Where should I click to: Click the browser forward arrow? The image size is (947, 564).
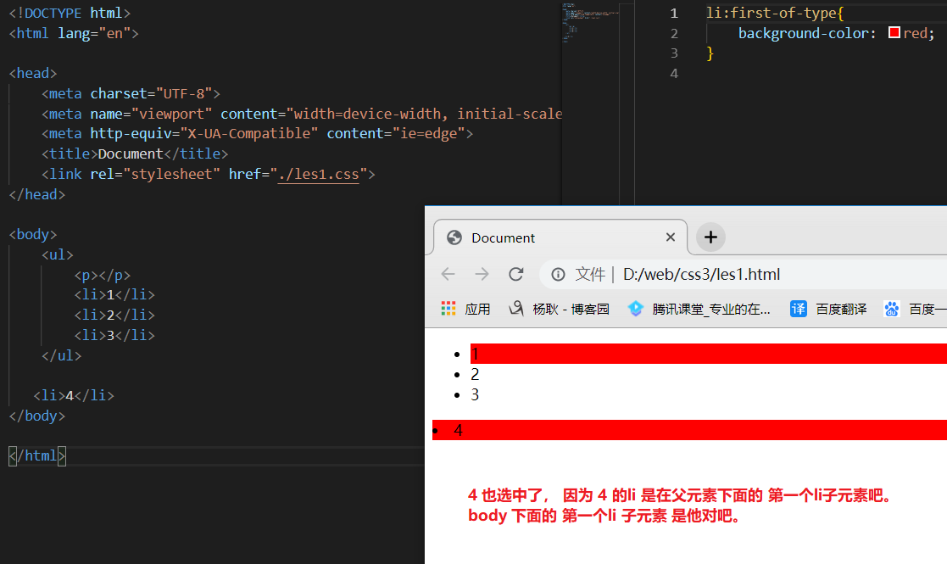pyautogui.click(x=482, y=274)
